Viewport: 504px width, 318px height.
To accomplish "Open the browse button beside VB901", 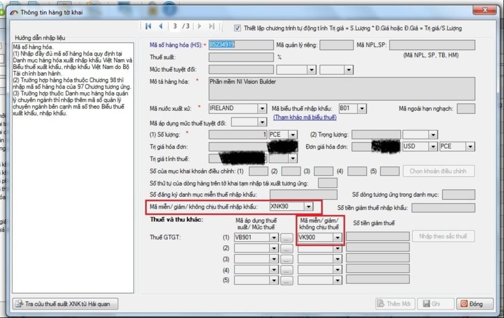I will pos(286,238).
